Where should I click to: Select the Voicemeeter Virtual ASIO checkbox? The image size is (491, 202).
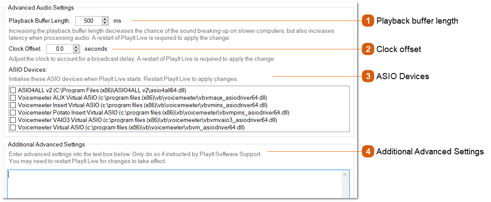[13, 127]
